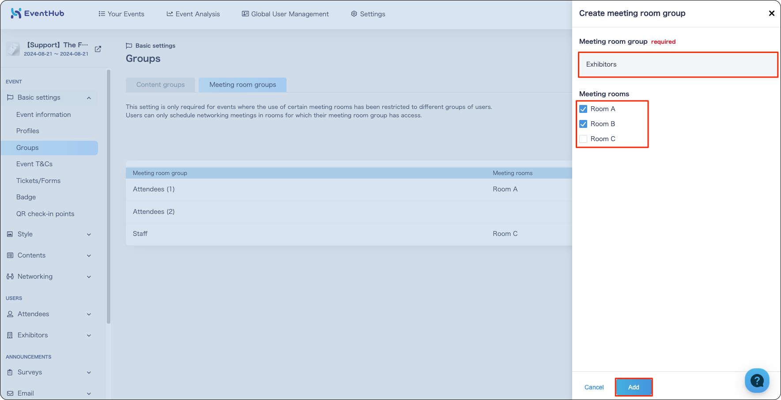Screen dimensions: 781x400
Task: Open Event Analysis in top menu
Action: (193, 14)
